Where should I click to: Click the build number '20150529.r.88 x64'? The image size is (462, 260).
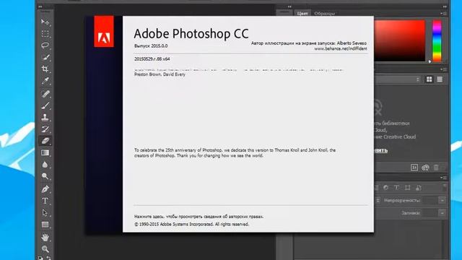[x=152, y=59]
